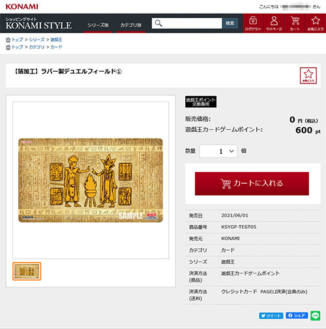Click the 検索 search button

pyautogui.click(x=230, y=23)
